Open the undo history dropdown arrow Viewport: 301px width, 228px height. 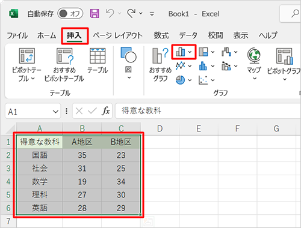[119, 13]
